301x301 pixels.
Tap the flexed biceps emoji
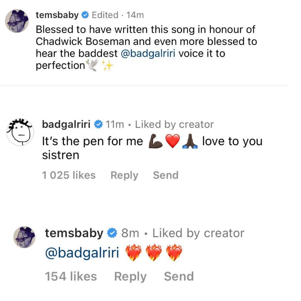pos(156,142)
